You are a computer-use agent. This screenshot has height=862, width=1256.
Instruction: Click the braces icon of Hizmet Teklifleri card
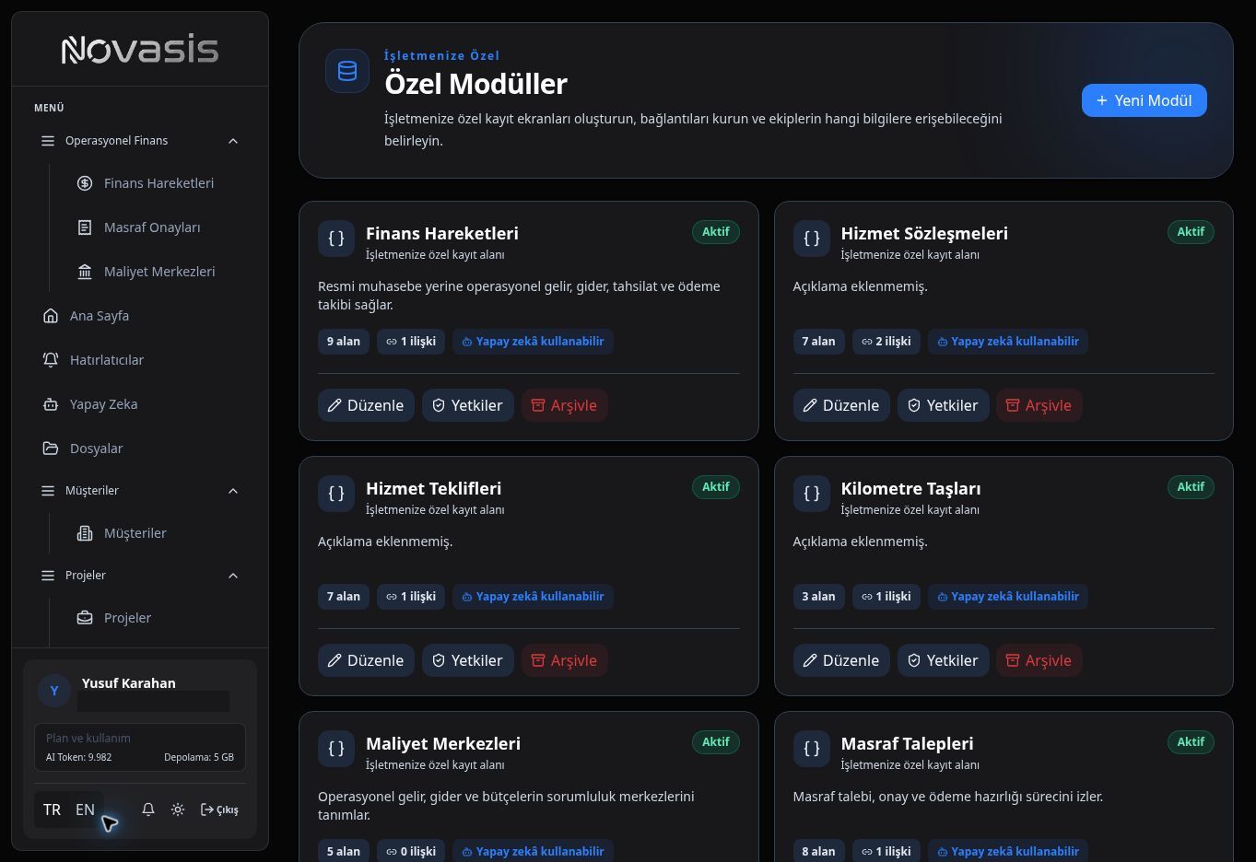pos(336,494)
